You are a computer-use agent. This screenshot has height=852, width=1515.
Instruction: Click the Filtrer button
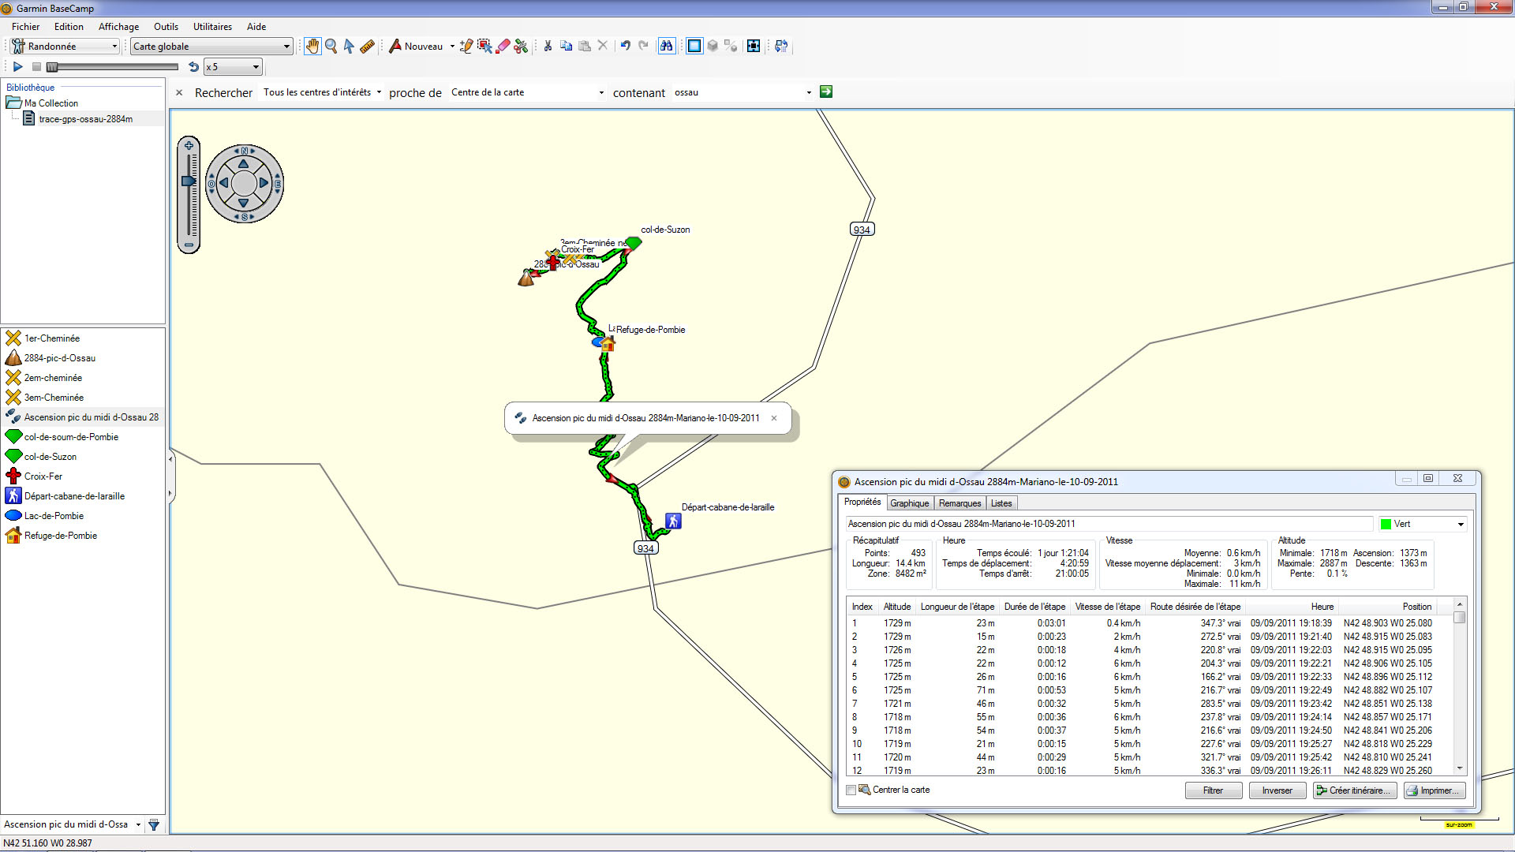pos(1214,790)
